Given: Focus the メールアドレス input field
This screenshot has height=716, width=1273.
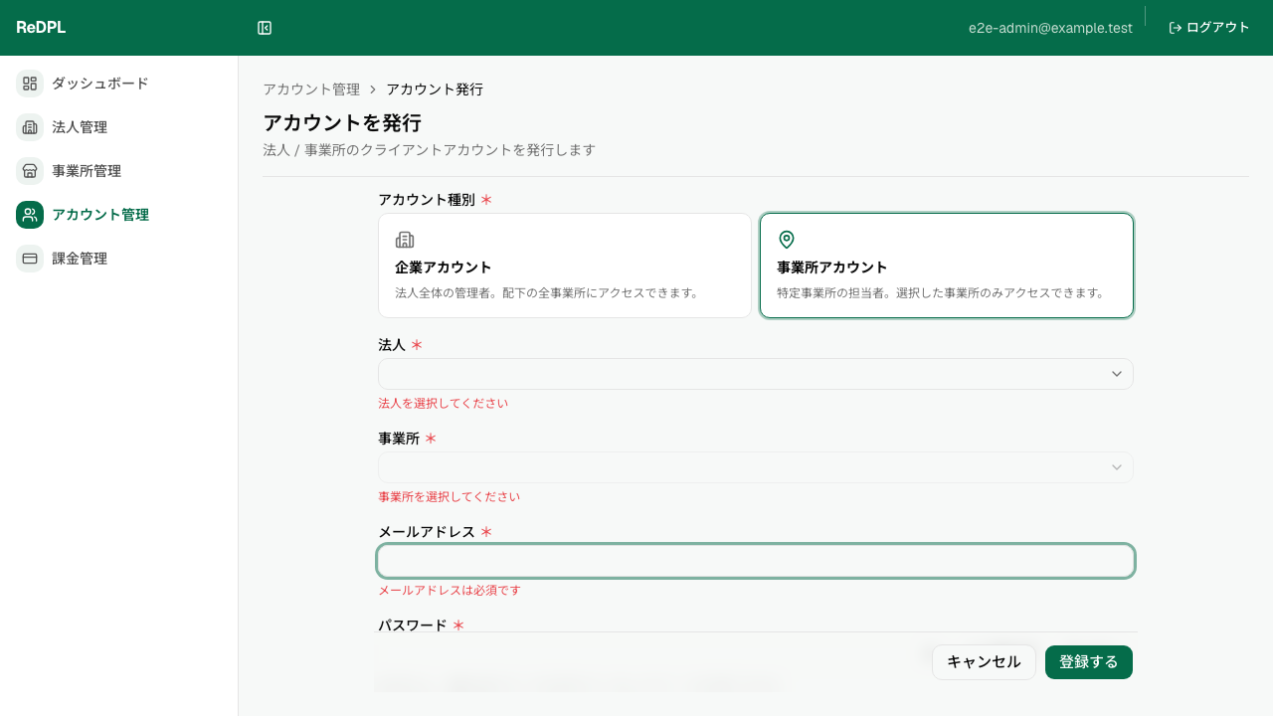Looking at the screenshot, I should pyautogui.click(x=756, y=561).
